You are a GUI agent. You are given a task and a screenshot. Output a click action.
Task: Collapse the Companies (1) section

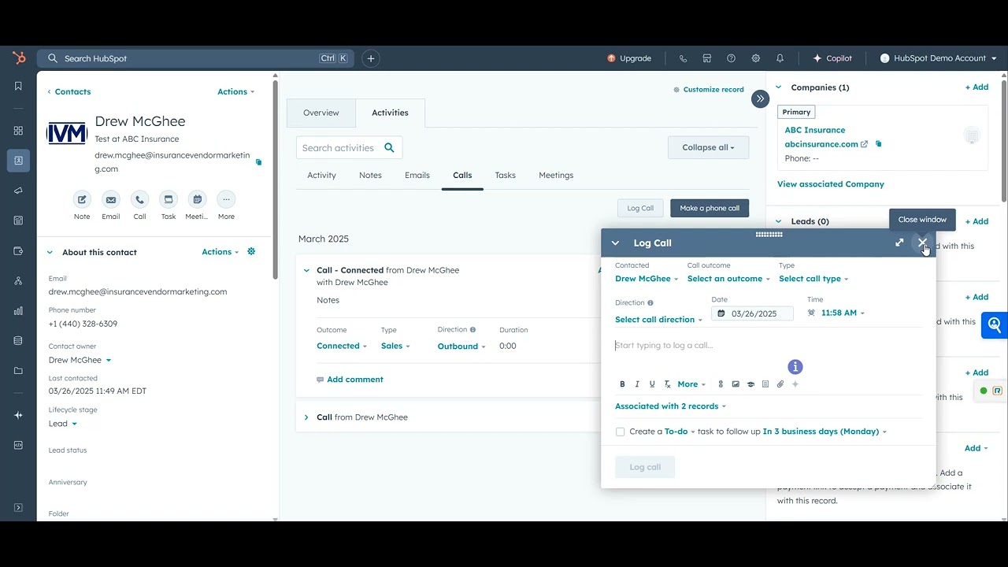(x=779, y=87)
